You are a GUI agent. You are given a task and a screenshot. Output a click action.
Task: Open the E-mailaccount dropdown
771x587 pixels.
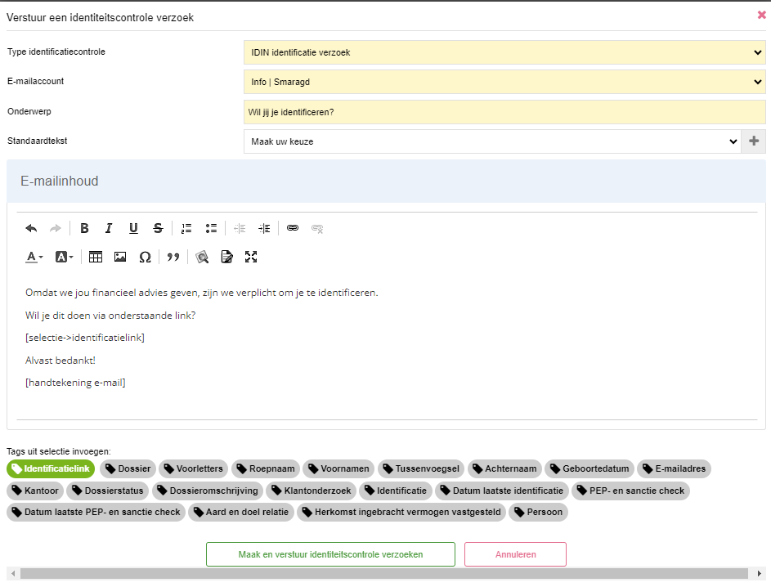tap(504, 82)
